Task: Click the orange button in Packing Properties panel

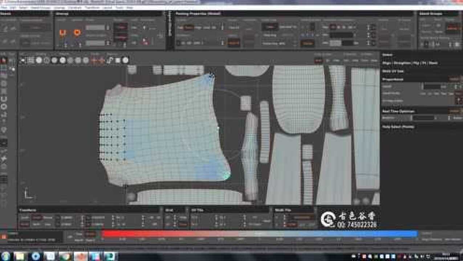Action: pyautogui.click(x=233, y=42)
